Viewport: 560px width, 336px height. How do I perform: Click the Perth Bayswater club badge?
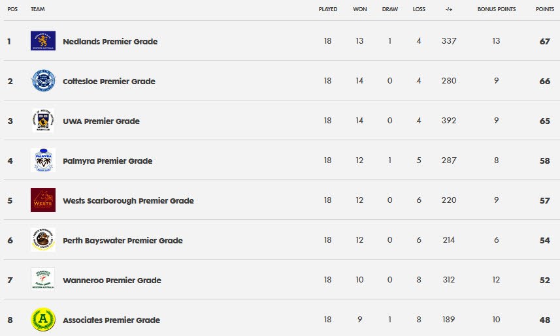(43, 239)
